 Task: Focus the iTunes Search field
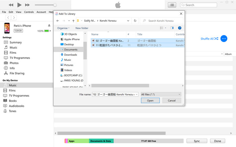(198, 5)
